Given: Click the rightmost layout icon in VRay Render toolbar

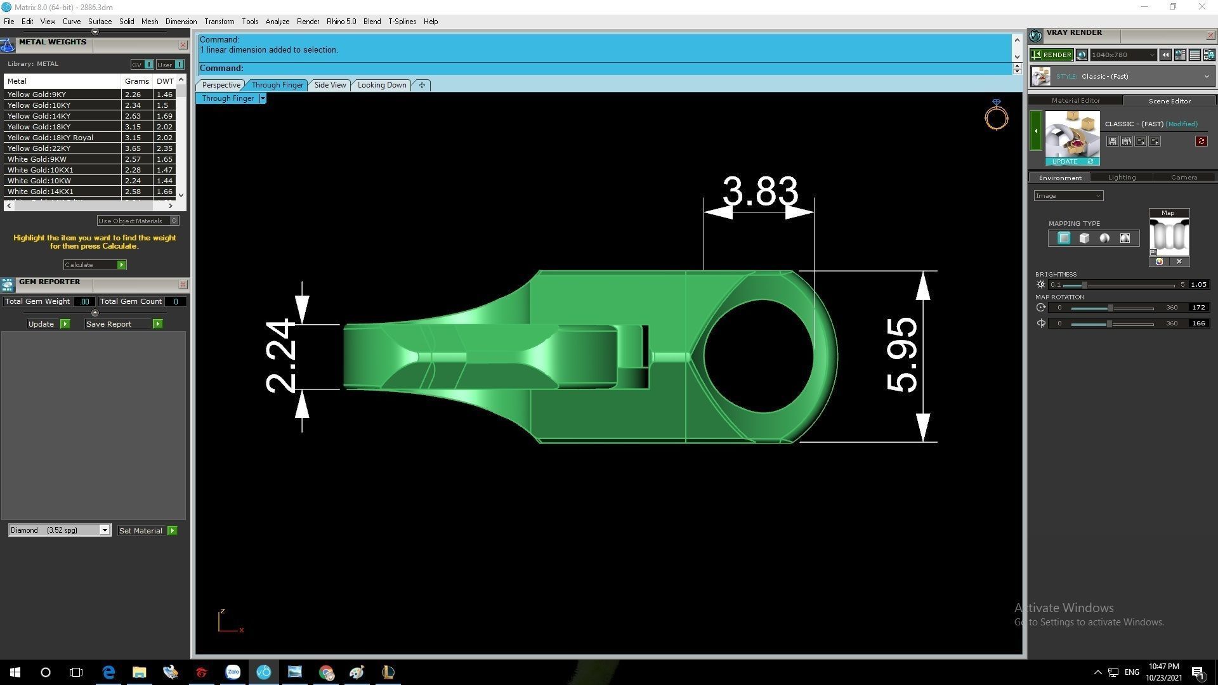Looking at the screenshot, I should click(x=1209, y=55).
